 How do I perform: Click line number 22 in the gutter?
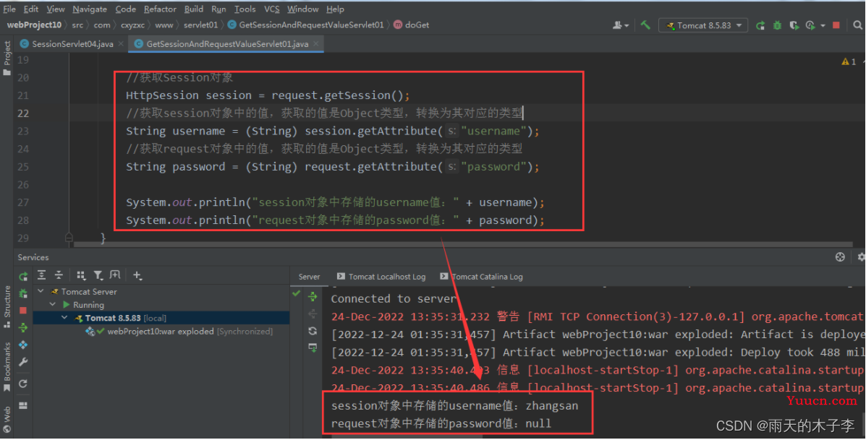[x=22, y=113]
